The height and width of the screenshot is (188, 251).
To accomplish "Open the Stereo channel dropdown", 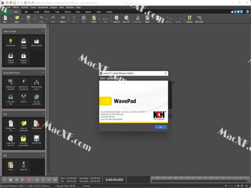I will pos(86,186).
